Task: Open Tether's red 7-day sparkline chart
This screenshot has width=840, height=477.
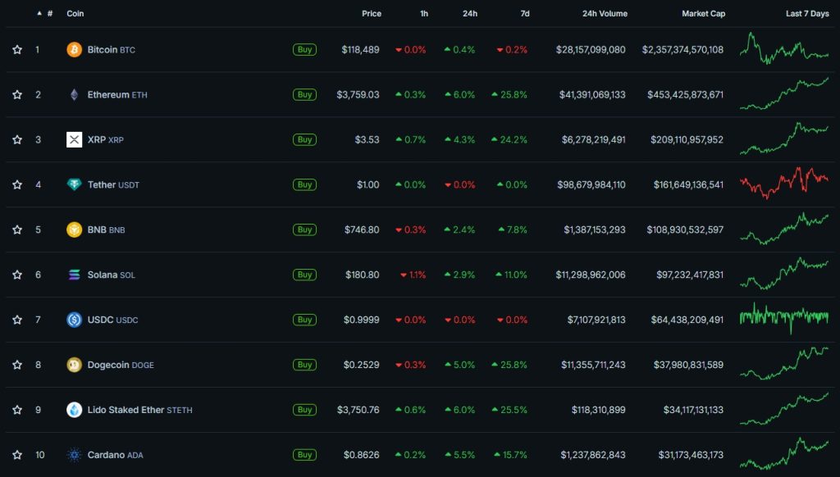Action: pos(783,184)
